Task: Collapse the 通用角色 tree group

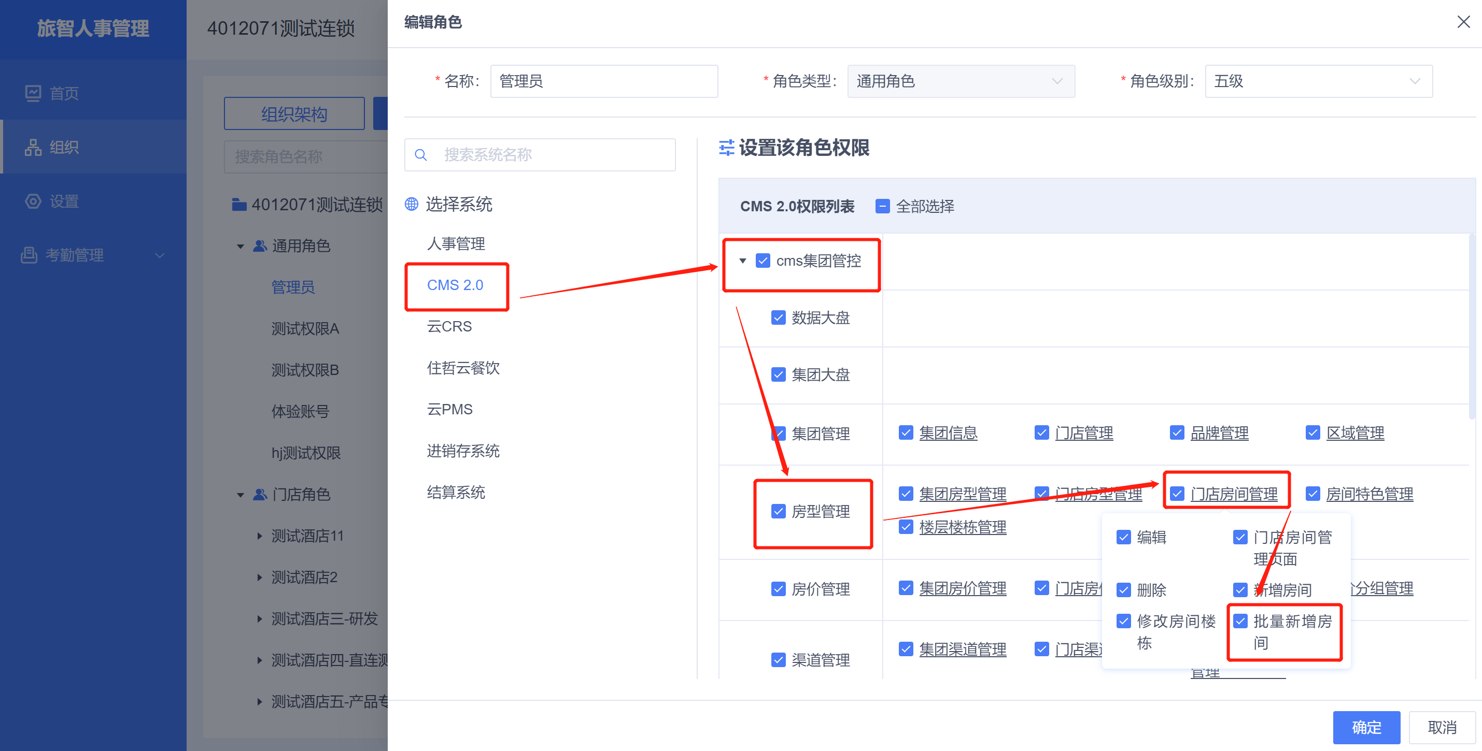Action: (241, 247)
